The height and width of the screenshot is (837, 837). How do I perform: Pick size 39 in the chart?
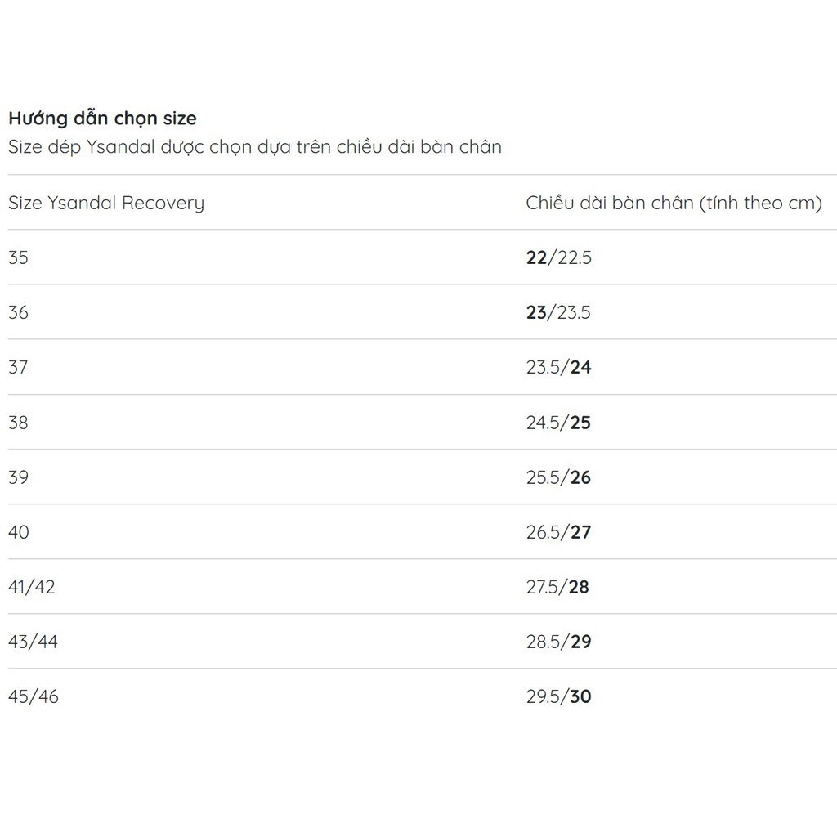(18, 477)
